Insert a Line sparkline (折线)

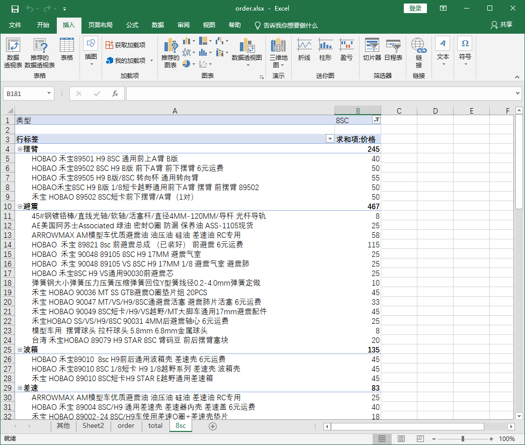pyautogui.click(x=304, y=50)
